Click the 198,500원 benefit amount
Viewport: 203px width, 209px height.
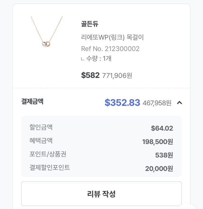point(158,142)
